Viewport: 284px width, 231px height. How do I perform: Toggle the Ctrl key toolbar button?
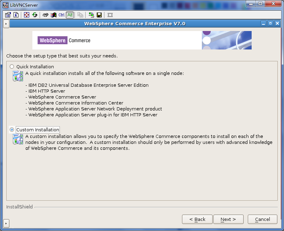coord(61,15)
